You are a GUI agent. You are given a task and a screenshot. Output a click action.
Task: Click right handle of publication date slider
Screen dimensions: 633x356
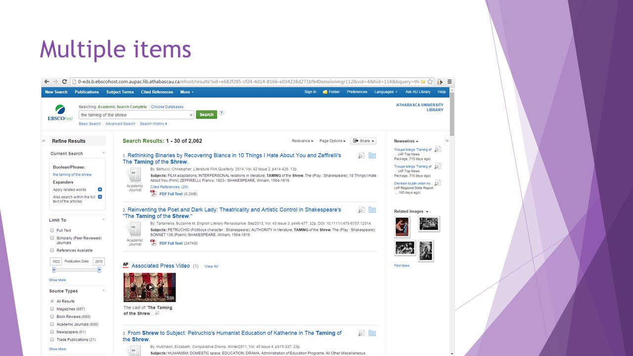[99, 269]
